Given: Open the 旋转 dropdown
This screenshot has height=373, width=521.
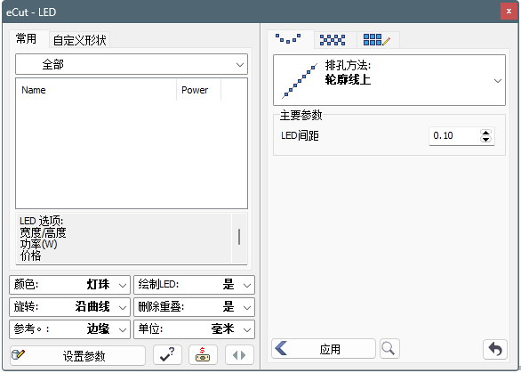Looking at the screenshot, I should coord(69,307).
